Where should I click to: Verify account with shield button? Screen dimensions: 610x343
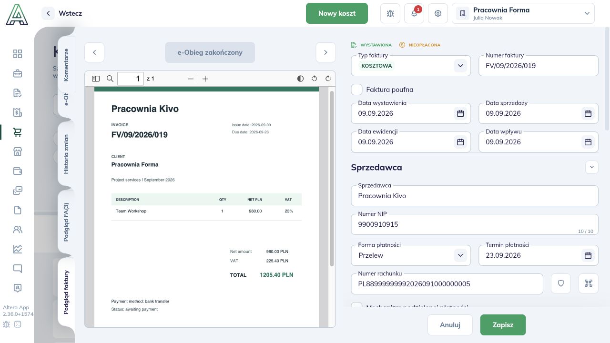point(561,283)
